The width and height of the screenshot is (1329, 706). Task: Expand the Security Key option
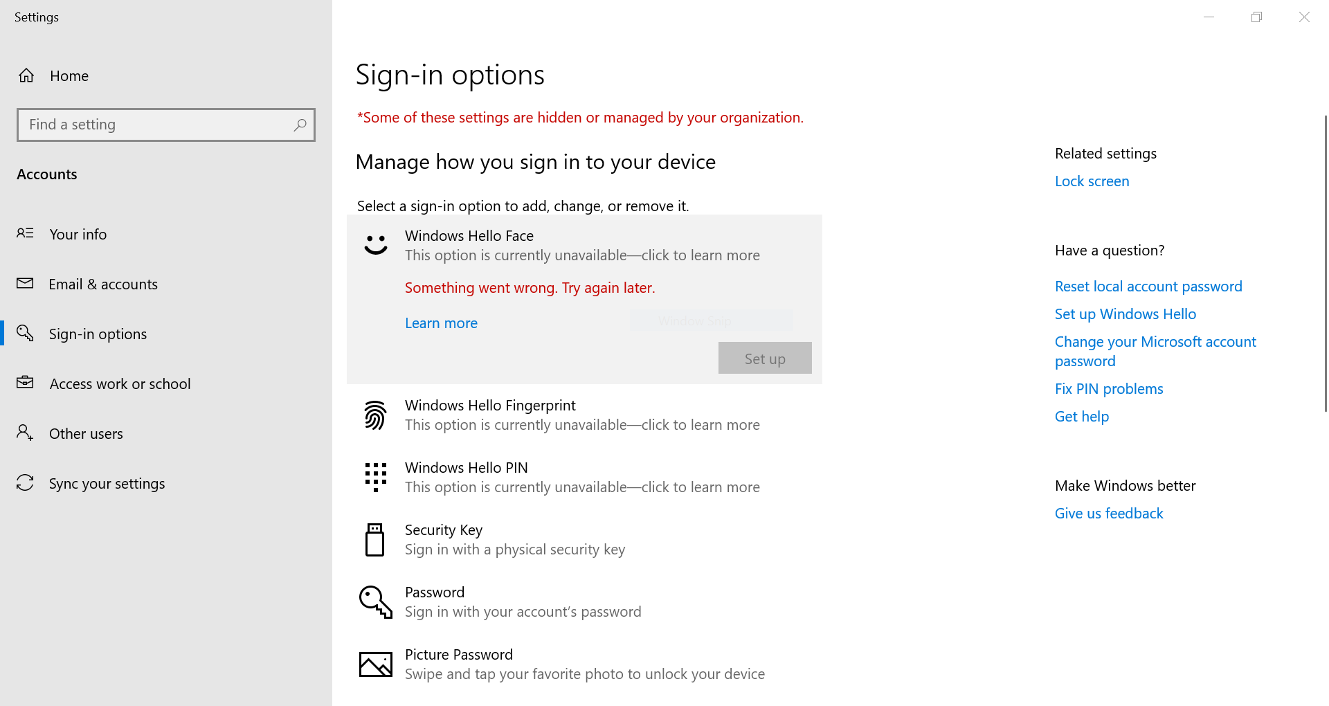pos(584,540)
